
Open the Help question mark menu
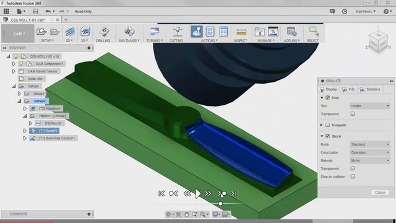387,11
